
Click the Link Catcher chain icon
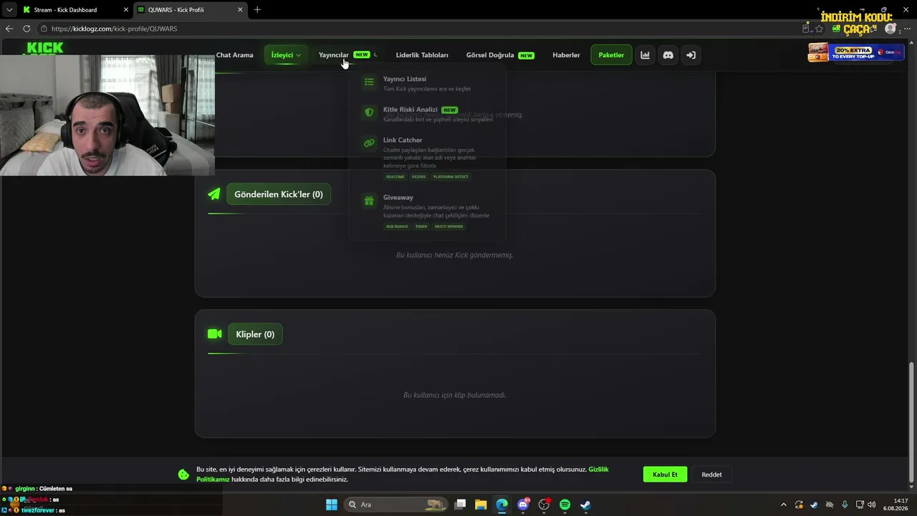(369, 143)
